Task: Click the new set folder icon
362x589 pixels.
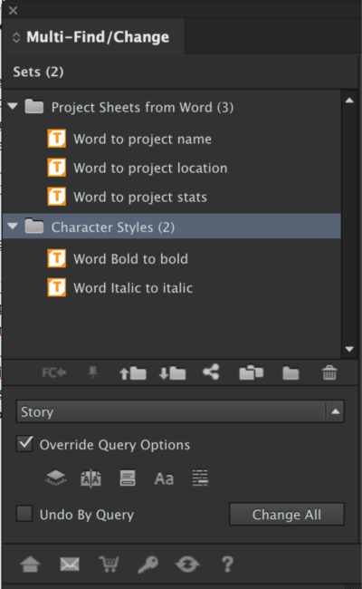Action: coord(291,373)
